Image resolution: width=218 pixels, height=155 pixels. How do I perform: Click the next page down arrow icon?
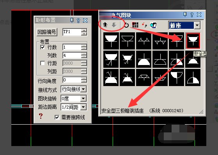point(114,25)
